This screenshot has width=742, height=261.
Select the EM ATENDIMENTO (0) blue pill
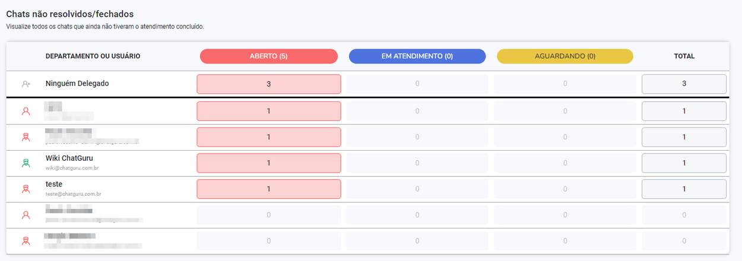(417, 56)
